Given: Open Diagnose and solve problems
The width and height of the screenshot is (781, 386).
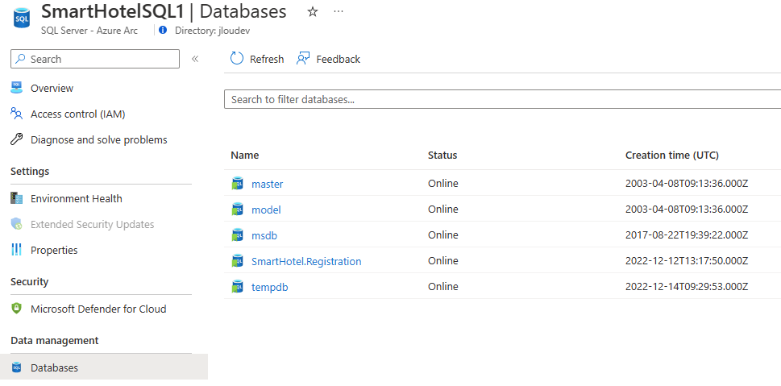Looking at the screenshot, I should [98, 140].
